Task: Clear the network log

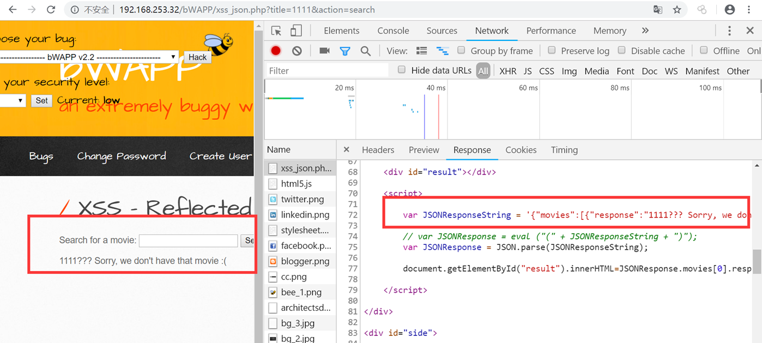Action: [297, 51]
